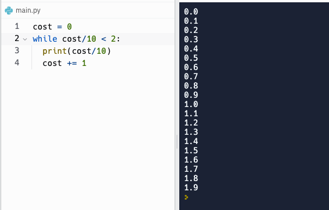329x210 pixels.
Task: Click the 'while' keyword on line 2
Action: 45,39
